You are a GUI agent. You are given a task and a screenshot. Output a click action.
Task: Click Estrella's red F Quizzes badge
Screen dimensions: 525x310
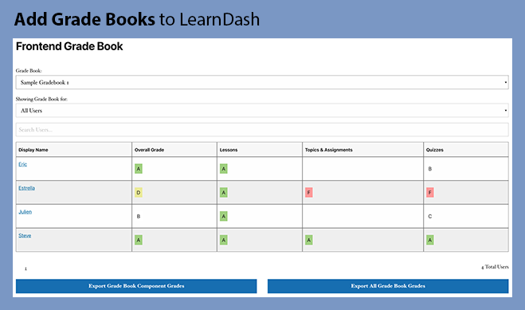(430, 193)
